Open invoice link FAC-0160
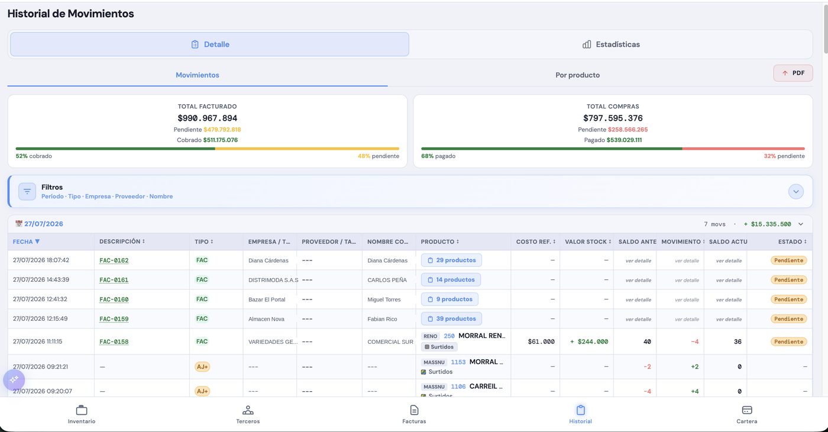Screen dimensions: 828x432 pos(114,299)
